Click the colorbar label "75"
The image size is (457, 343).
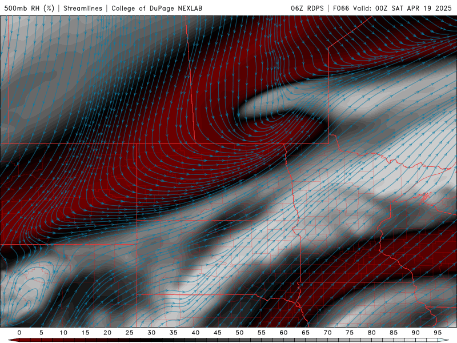coord(350,333)
